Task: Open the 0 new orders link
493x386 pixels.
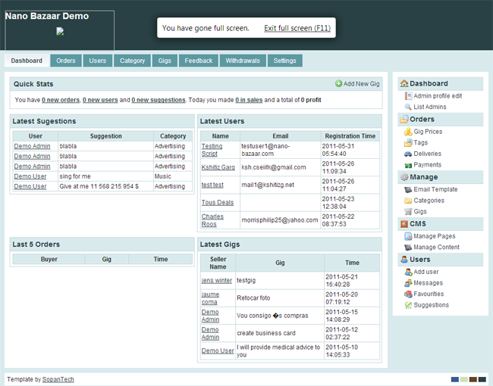Action: coord(61,100)
